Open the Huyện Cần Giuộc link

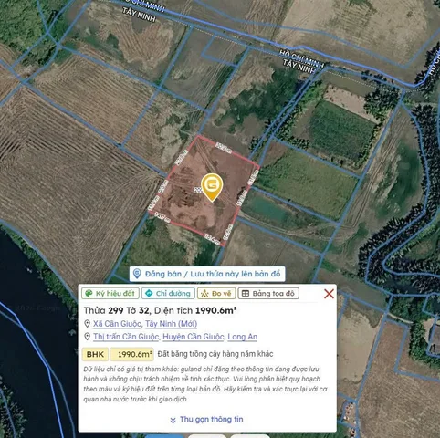click(194, 337)
